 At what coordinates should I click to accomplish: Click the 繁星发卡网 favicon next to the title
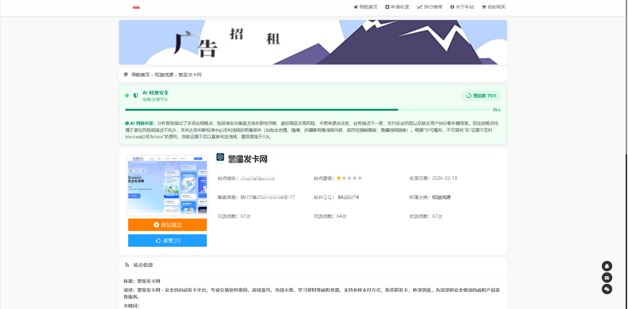coord(220,158)
